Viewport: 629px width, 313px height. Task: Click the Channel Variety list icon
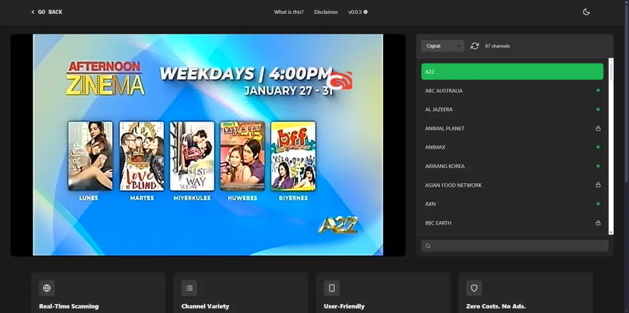(189, 288)
